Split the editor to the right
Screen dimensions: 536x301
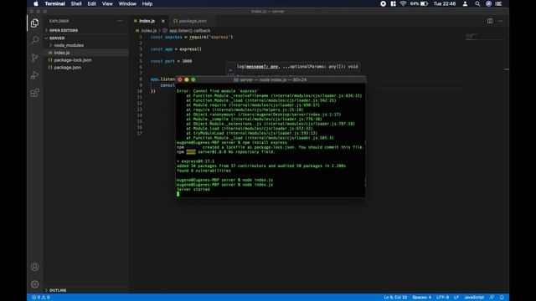[x=490, y=21]
